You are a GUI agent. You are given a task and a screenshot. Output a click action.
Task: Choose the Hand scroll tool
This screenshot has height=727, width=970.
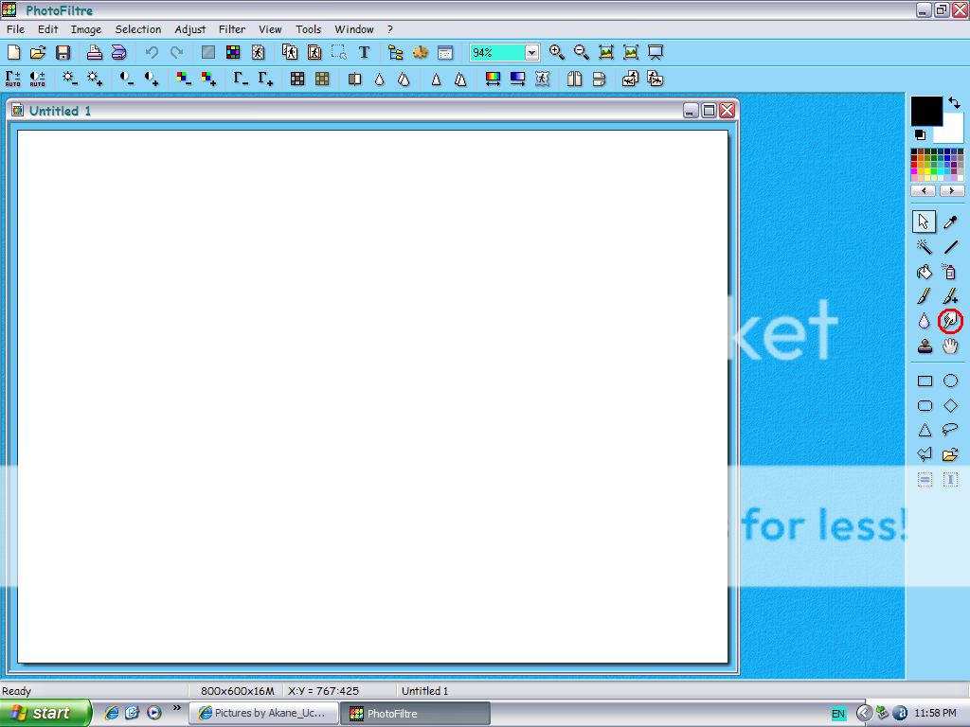tap(950, 346)
